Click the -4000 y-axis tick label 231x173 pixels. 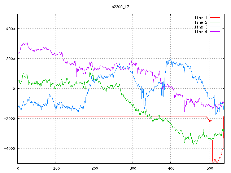click(x=9, y=148)
